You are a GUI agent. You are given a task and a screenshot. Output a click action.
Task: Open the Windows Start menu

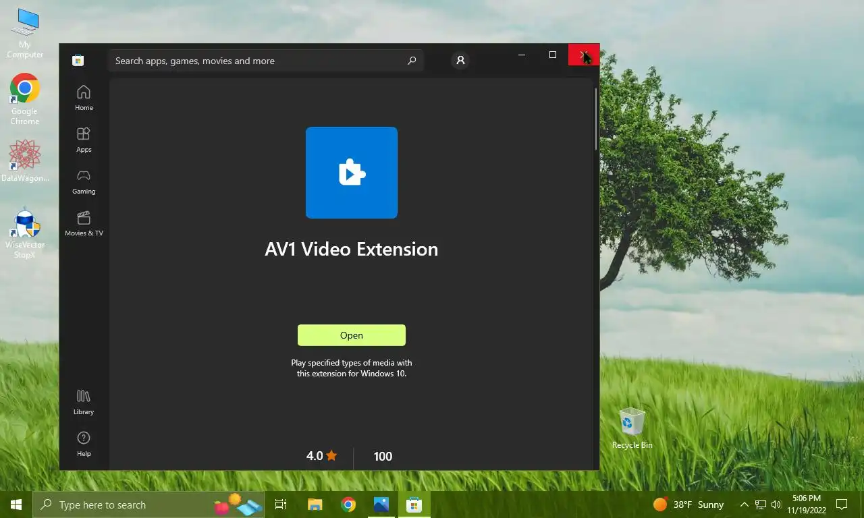(16, 505)
